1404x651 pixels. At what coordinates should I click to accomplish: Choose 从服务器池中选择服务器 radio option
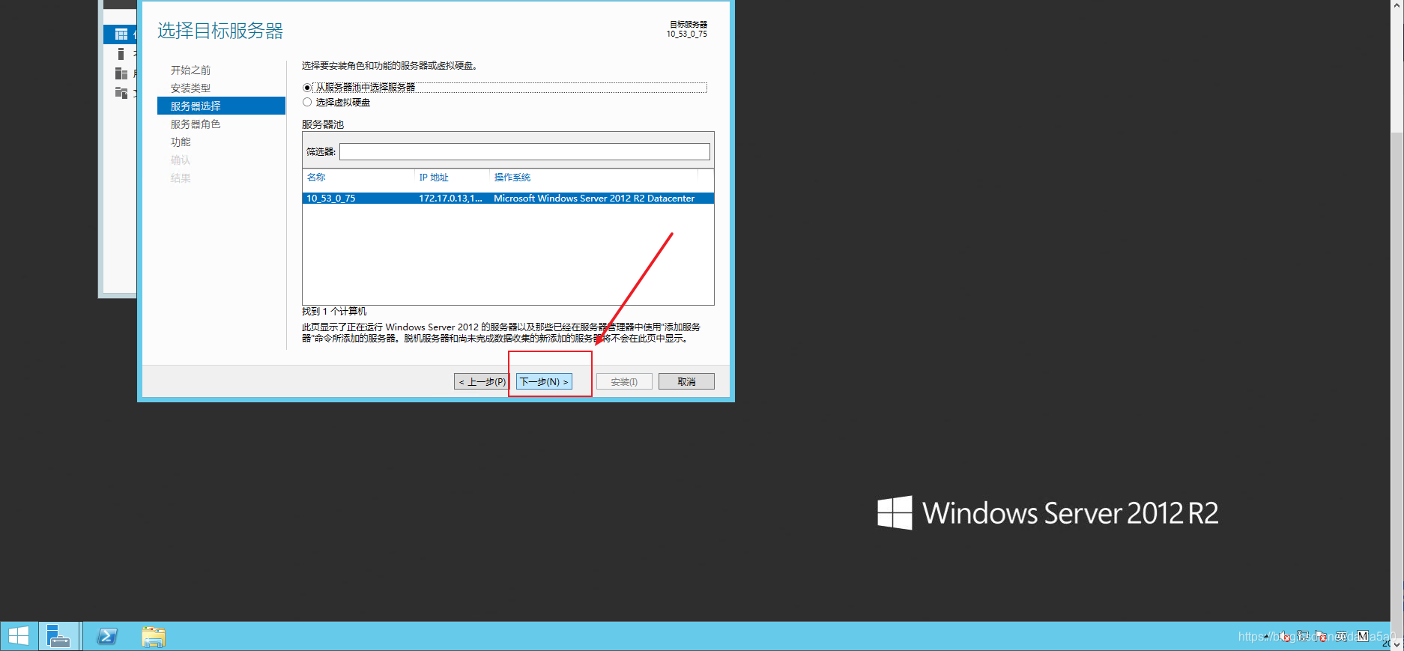pos(307,88)
